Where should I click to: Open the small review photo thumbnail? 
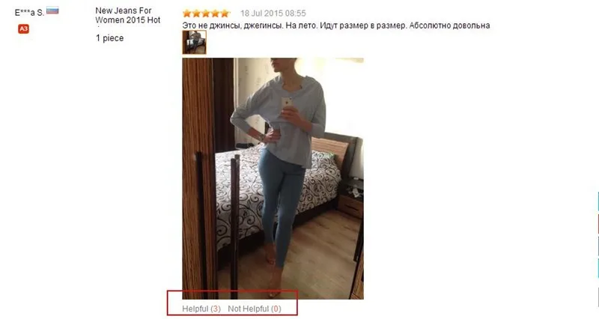(x=195, y=43)
